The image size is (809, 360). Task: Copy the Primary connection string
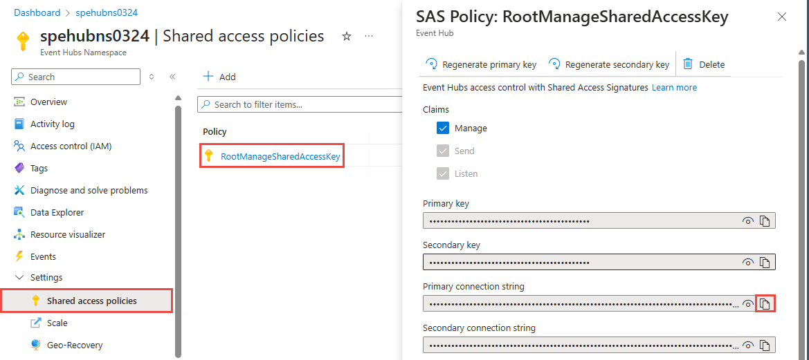pos(765,304)
